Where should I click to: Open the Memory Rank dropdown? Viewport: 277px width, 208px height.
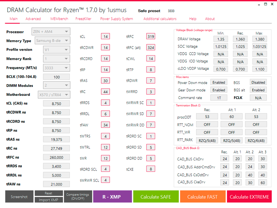[x=57, y=59]
